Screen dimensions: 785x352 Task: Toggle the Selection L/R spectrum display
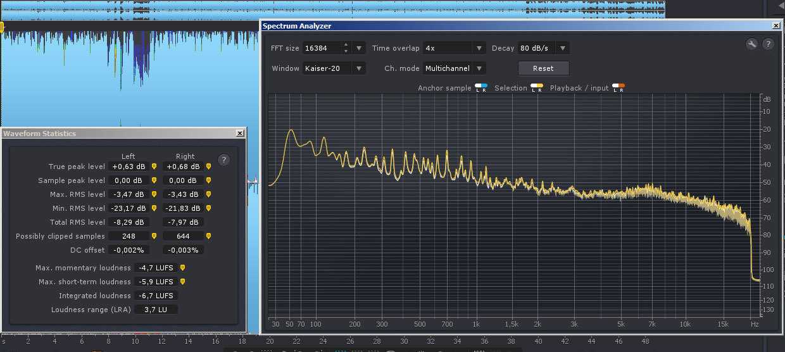536,88
